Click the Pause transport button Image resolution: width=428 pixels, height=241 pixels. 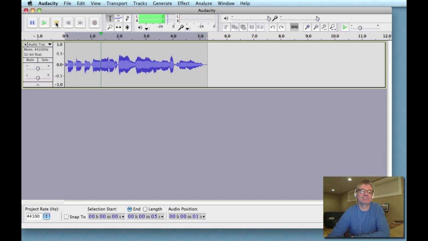coord(32,23)
